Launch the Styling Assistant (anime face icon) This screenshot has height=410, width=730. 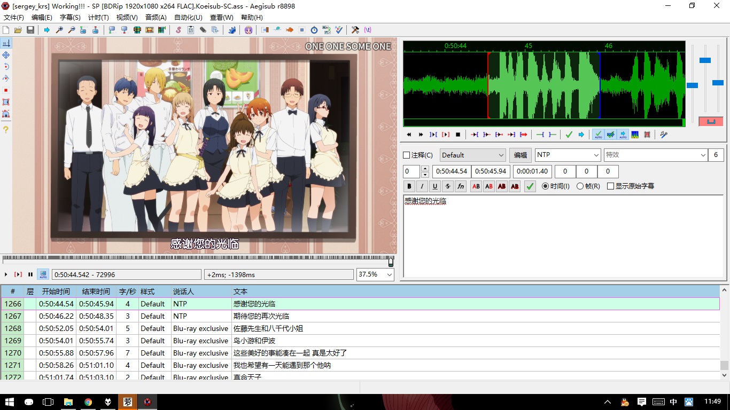click(x=248, y=30)
